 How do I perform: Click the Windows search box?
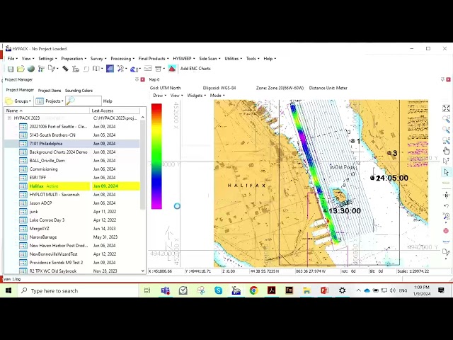point(80,290)
